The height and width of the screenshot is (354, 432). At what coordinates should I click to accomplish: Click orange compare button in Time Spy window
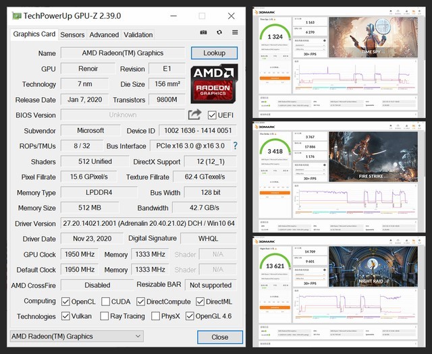[275, 78]
